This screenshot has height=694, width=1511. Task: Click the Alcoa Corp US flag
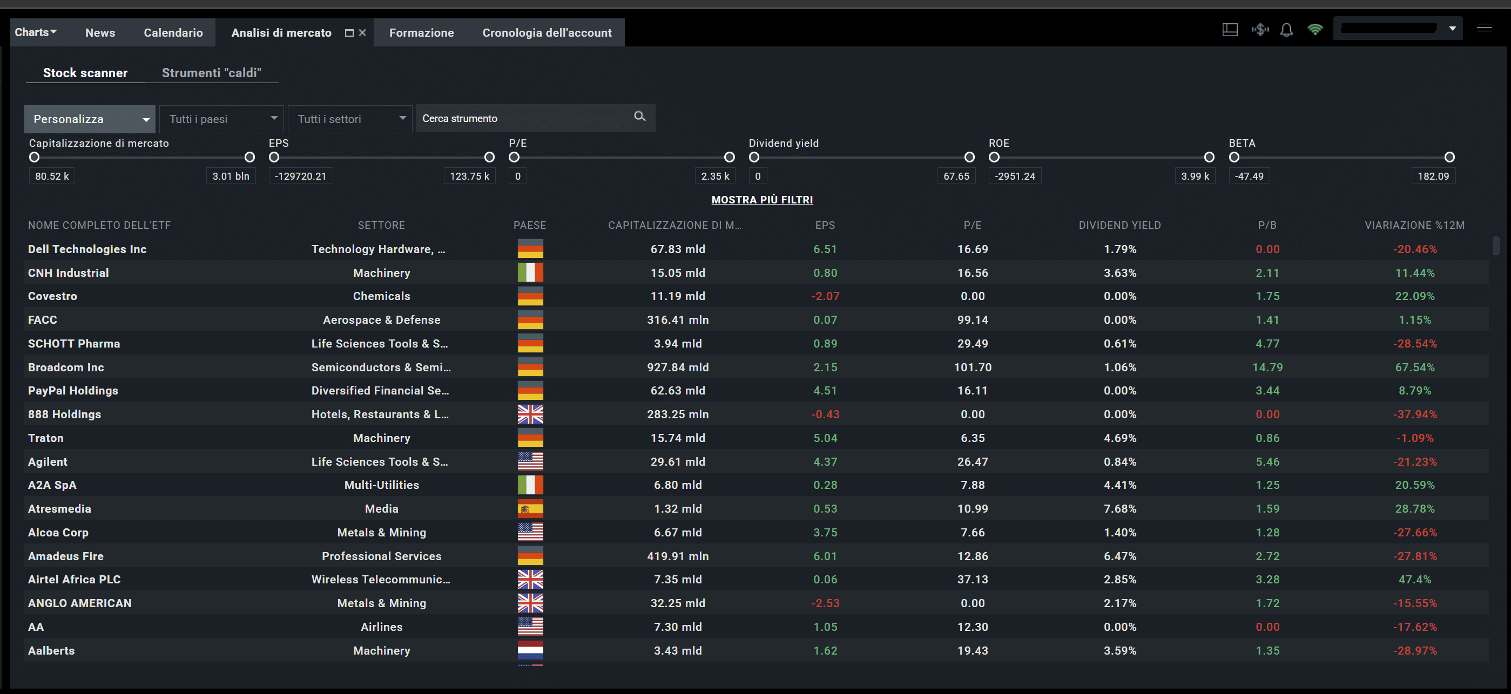point(530,532)
